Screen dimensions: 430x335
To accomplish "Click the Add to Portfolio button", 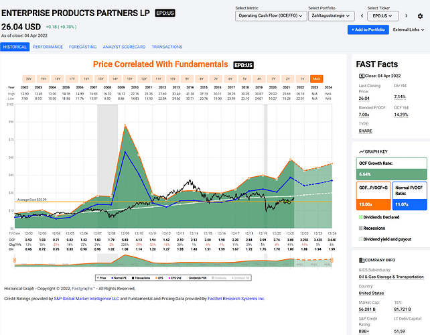I will click(x=368, y=29).
